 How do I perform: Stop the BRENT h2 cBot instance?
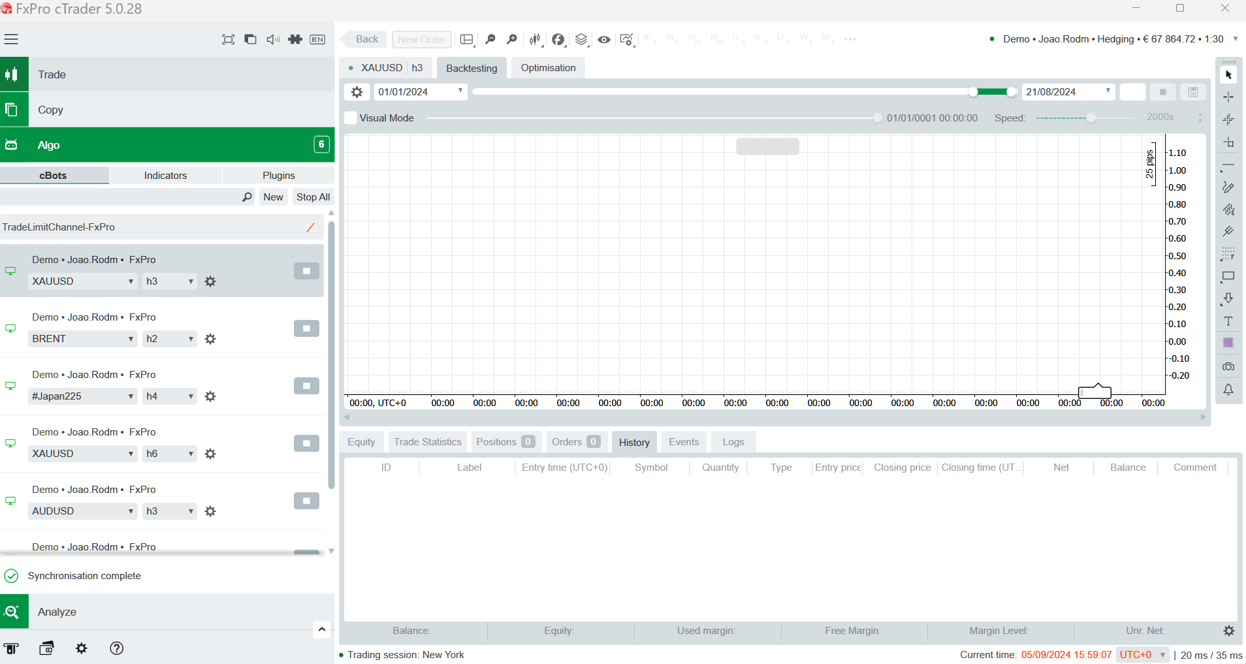click(306, 328)
